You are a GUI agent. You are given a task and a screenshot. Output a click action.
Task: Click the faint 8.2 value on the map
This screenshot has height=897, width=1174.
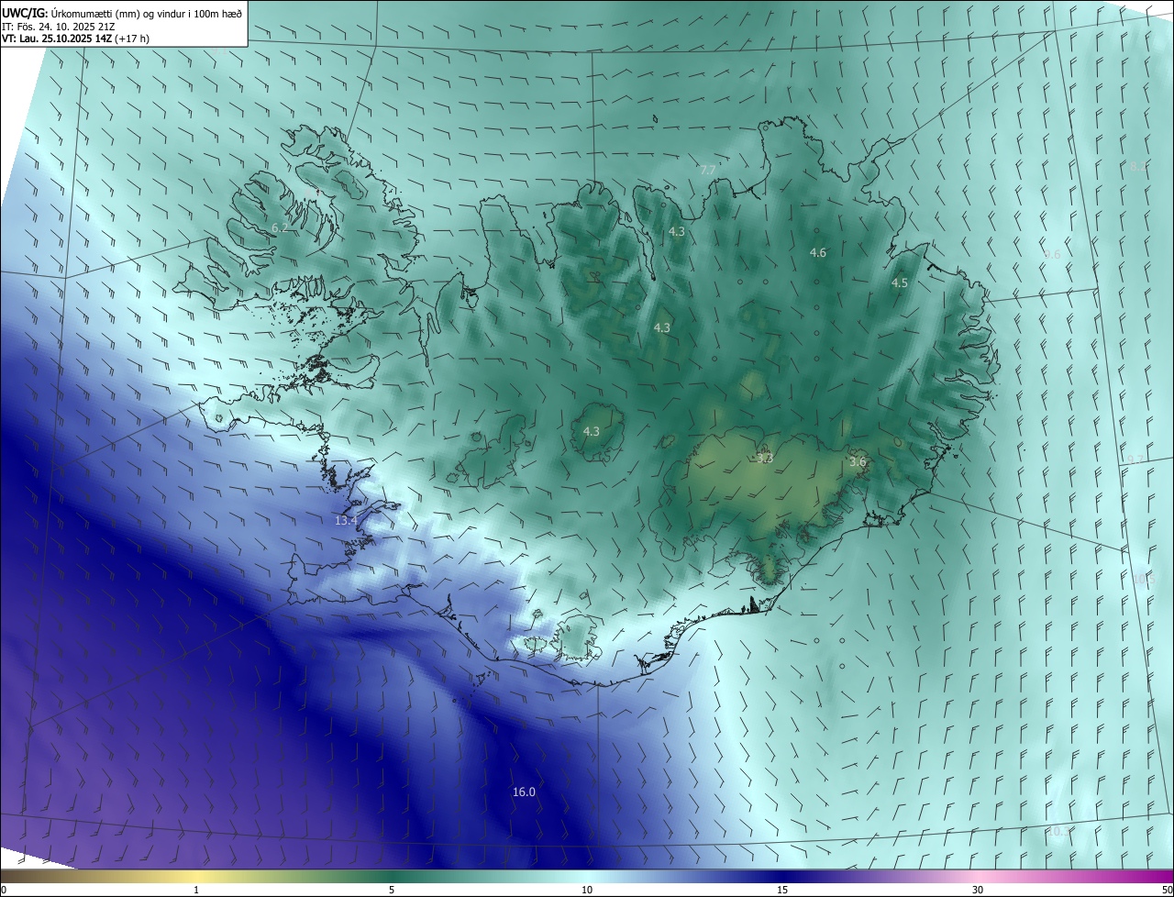coord(1137,166)
